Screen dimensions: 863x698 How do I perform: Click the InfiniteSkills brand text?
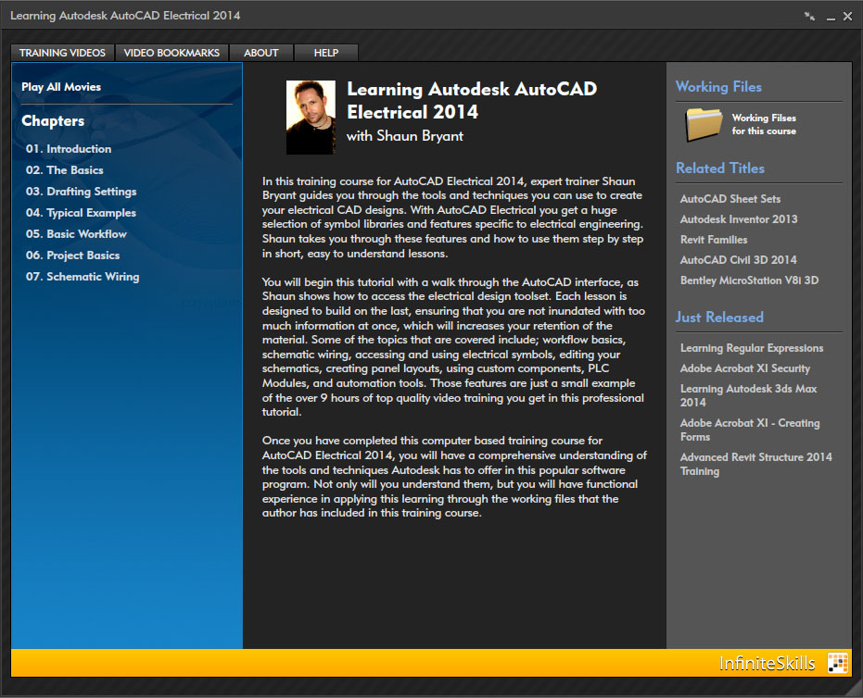pyautogui.click(x=768, y=664)
